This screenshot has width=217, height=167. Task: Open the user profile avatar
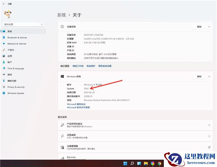coord(8,14)
